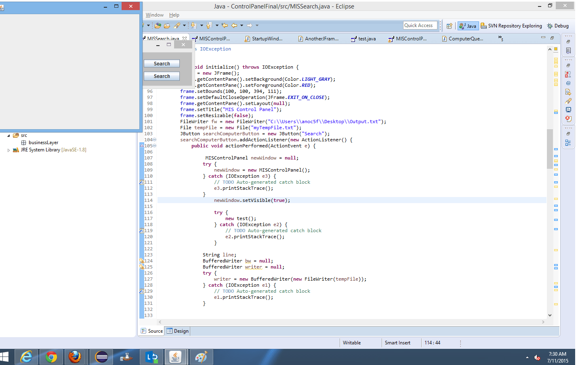Open the Problems fast view icon
Image resolution: width=580 pixels, height=365 pixels.
click(568, 74)
